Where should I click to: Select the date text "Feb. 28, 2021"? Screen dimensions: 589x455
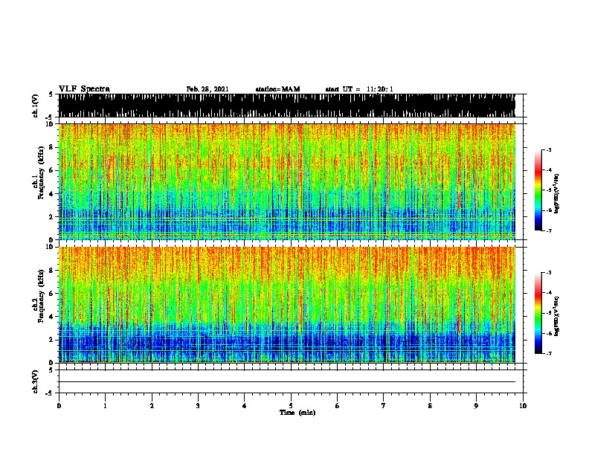click(207, 89)
